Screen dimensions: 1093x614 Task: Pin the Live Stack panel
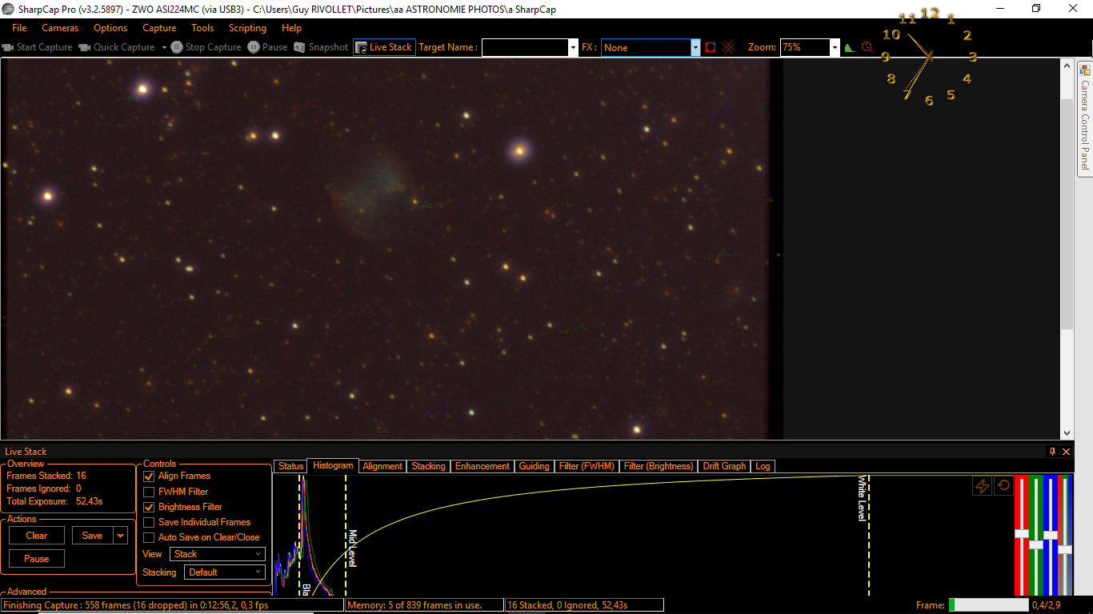(1052, 452)
